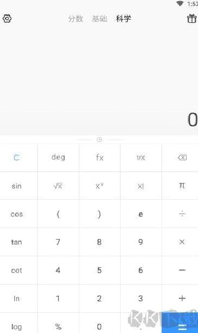Open the gift box icon
The height and width of the screenshot is (333, 198).
click(191, 18)
